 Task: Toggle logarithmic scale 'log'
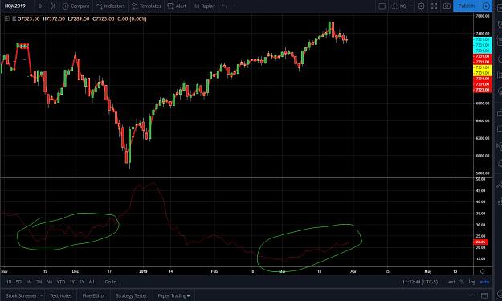pos(472,282)
